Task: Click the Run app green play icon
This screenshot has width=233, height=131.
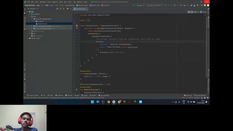Action: [165, 5]
